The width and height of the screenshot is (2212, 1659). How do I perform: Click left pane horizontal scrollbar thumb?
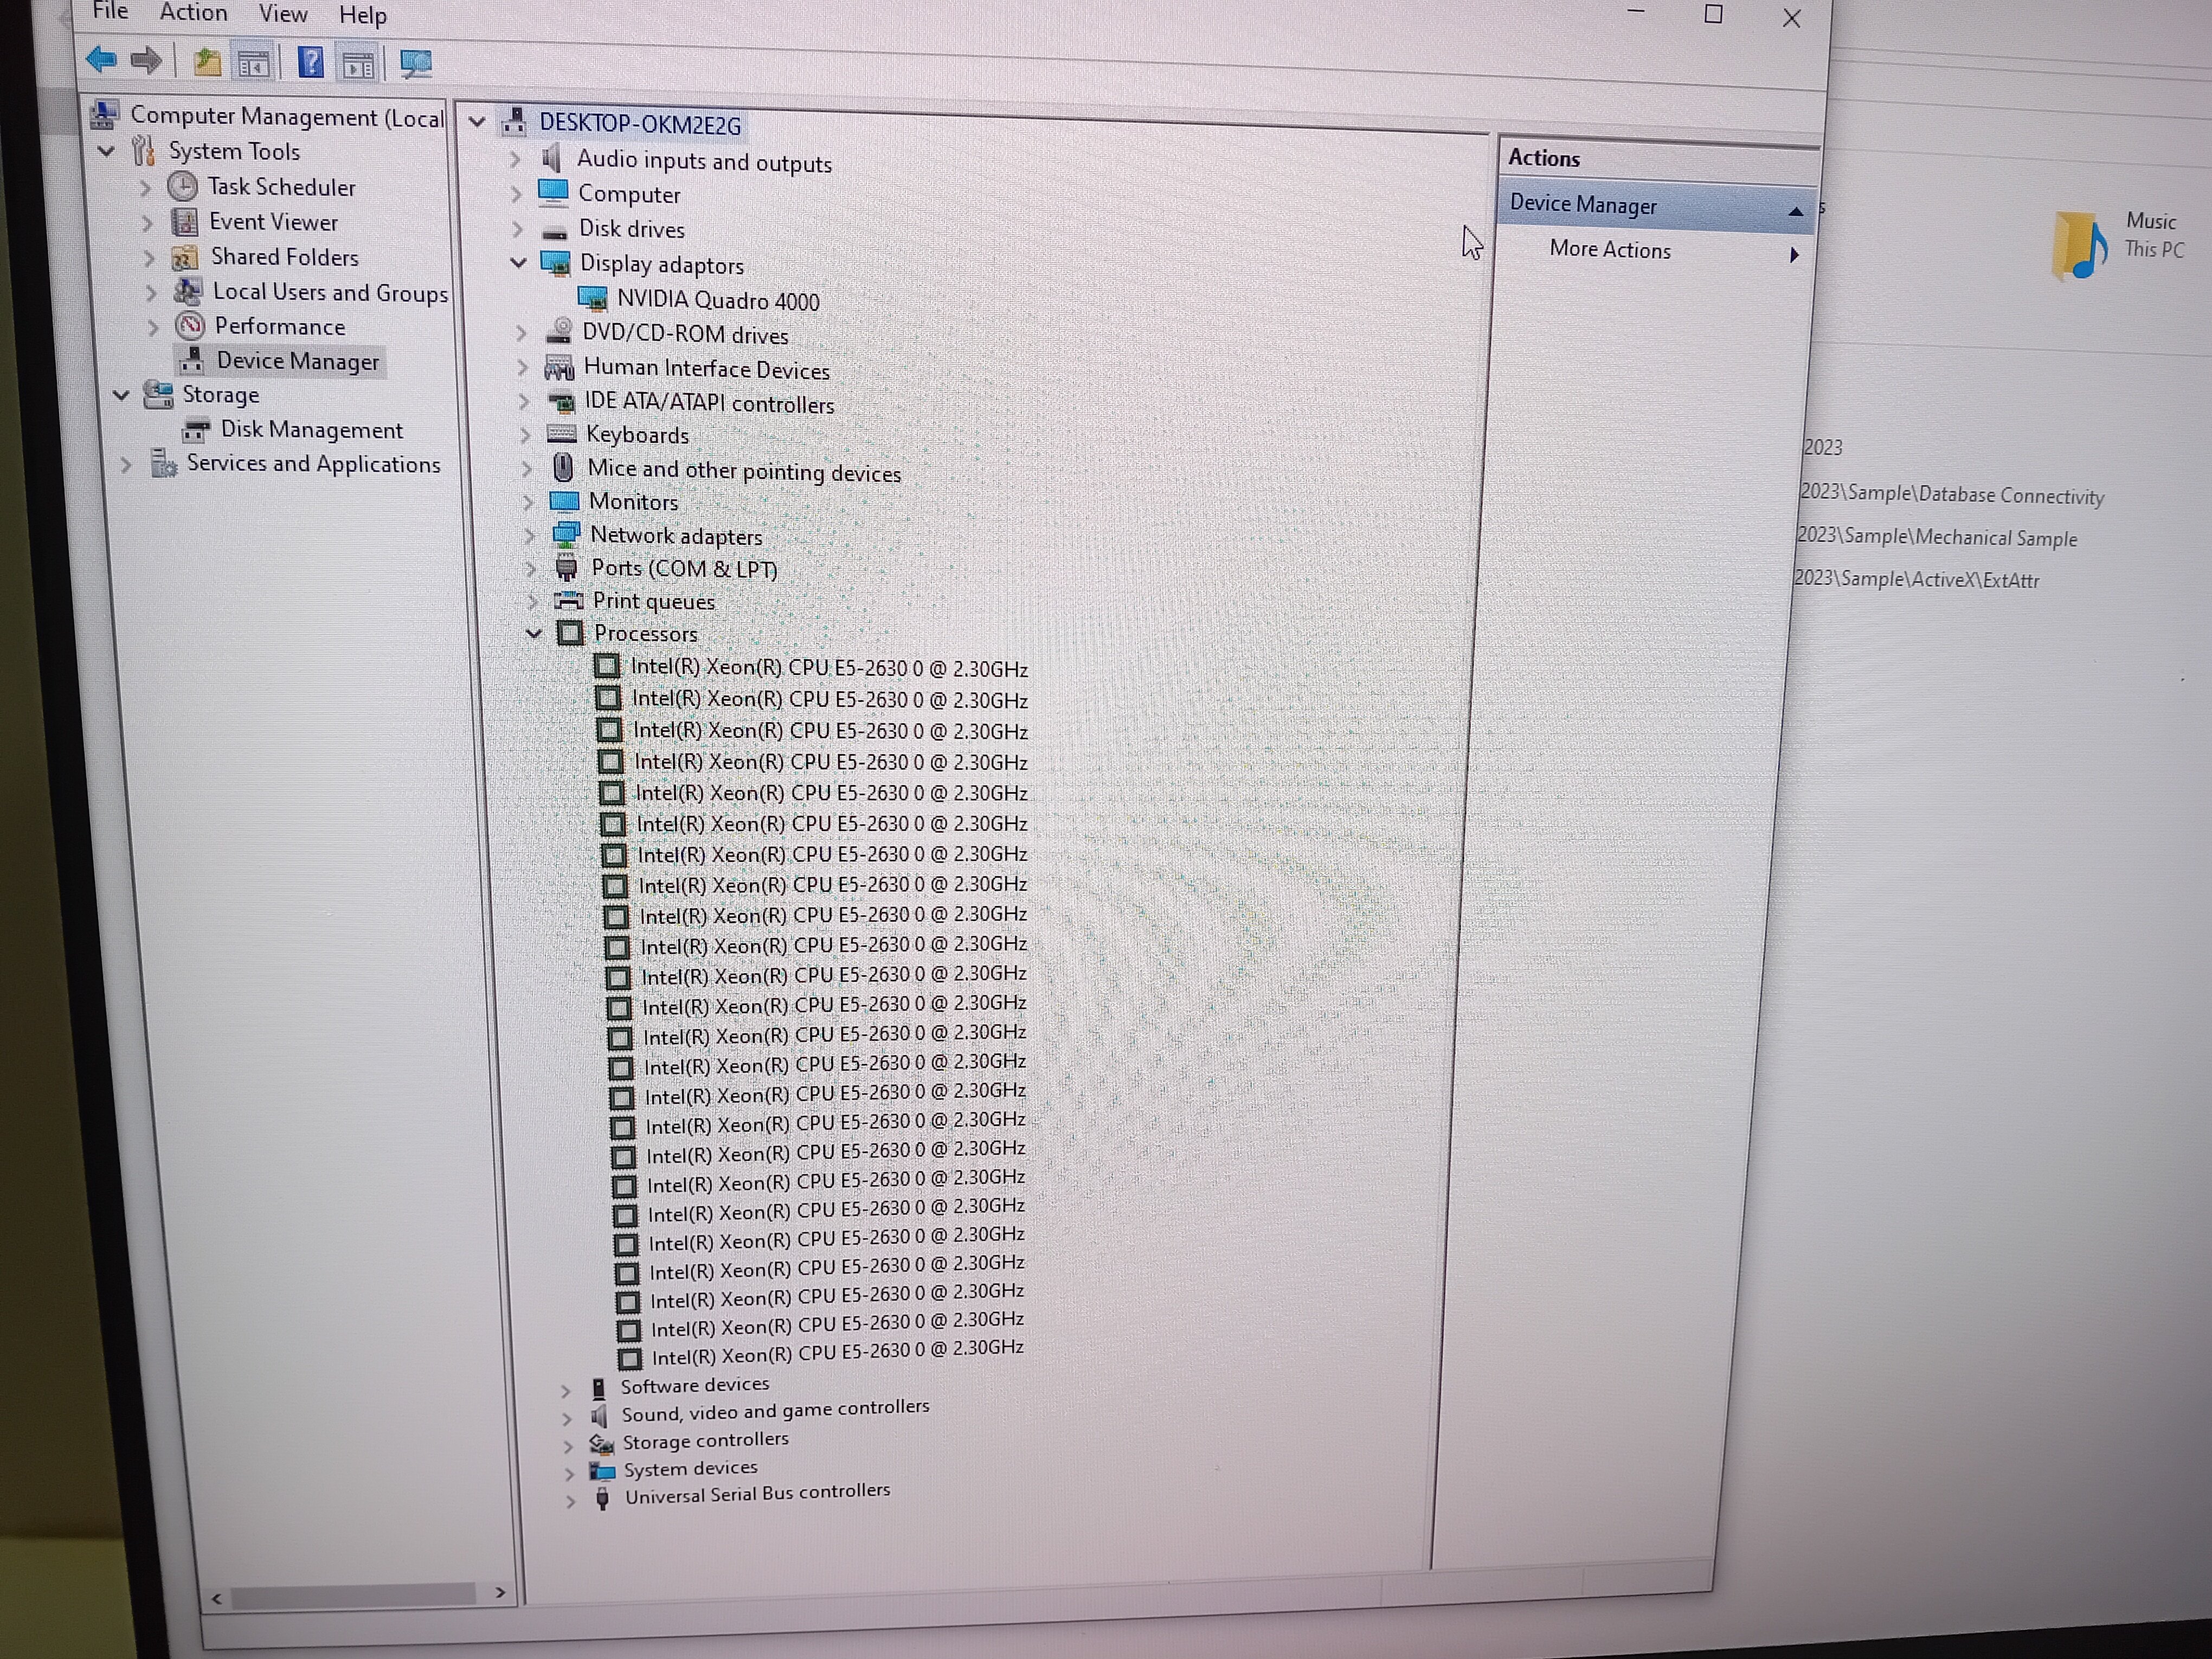(x=353, y=1595)
